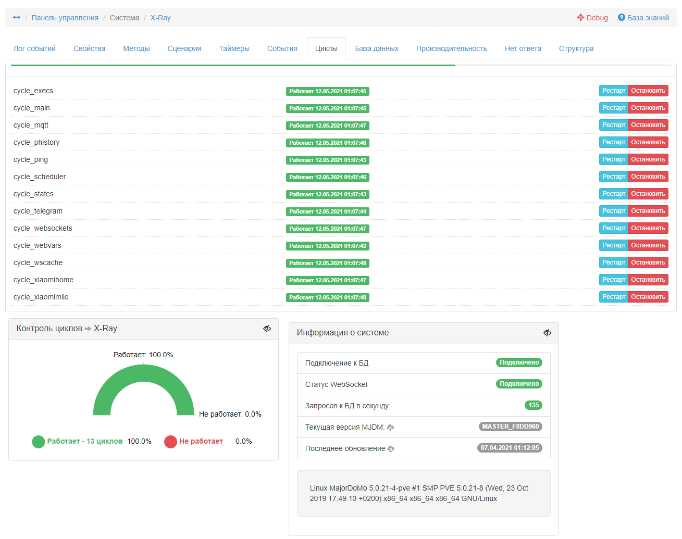The image size is (682, 539).
Task: Click the green progress bar under tabs
Action: coord(232,65)
